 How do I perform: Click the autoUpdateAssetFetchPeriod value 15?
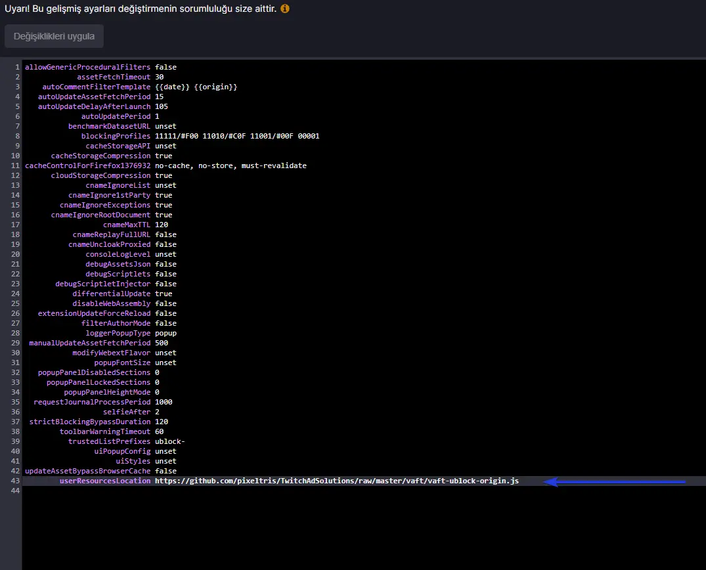pos(160,97)
